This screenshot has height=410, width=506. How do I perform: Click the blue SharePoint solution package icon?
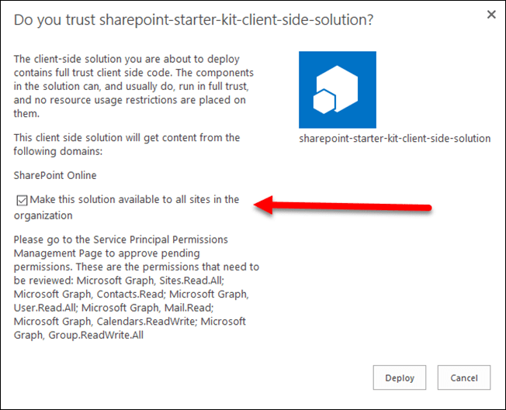click(337, 89)
